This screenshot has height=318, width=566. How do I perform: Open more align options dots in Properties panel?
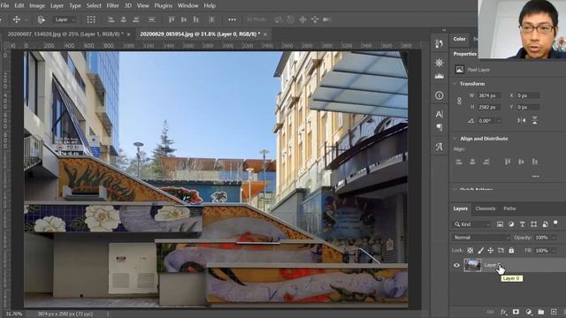click(x=535, y=177)
